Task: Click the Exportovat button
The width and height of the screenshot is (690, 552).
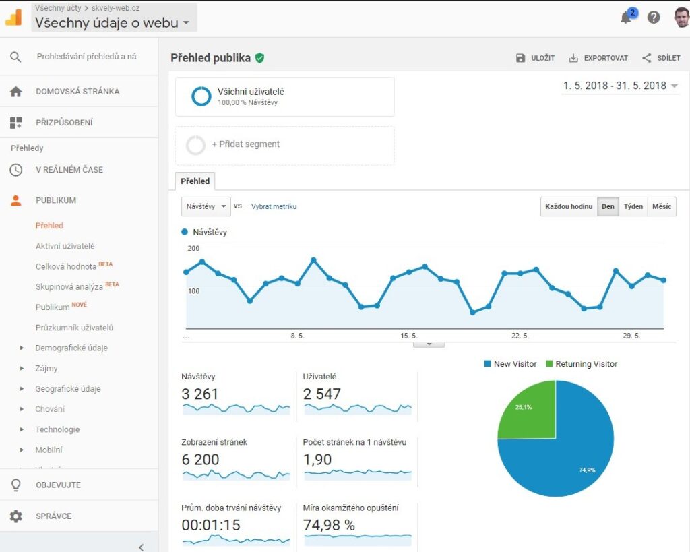Action: point(598,58)
